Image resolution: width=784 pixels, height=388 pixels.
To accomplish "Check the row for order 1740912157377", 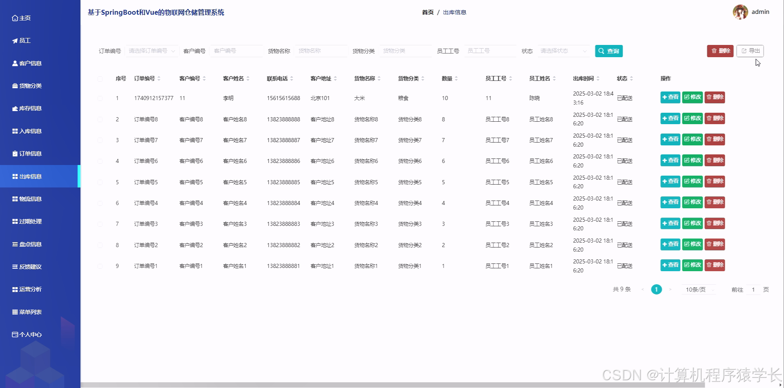I will point(100,98).
